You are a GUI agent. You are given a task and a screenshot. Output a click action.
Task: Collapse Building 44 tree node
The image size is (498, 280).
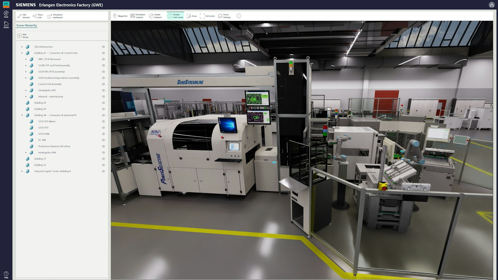pos(22,115)
